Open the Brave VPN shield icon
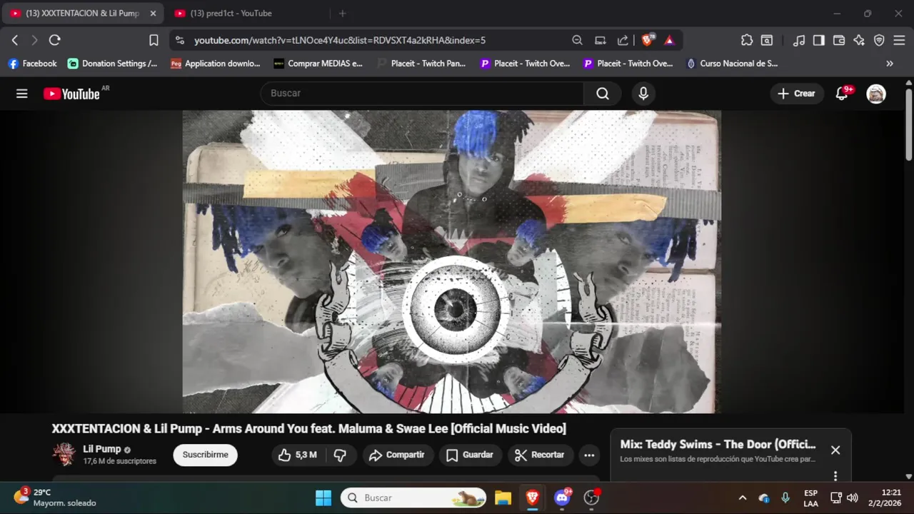Screen dimensions: 914x514 [879, 40]
